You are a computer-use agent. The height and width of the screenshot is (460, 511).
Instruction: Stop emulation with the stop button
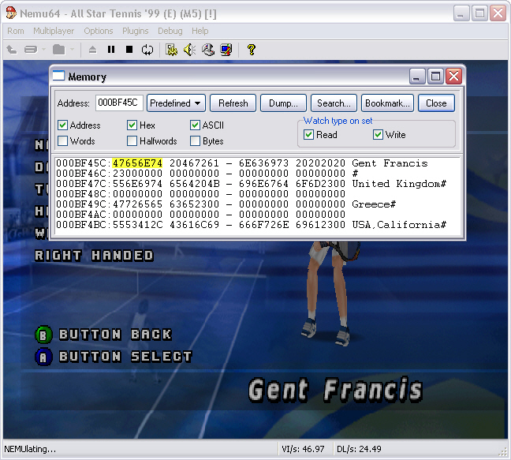tap(129, 50)
